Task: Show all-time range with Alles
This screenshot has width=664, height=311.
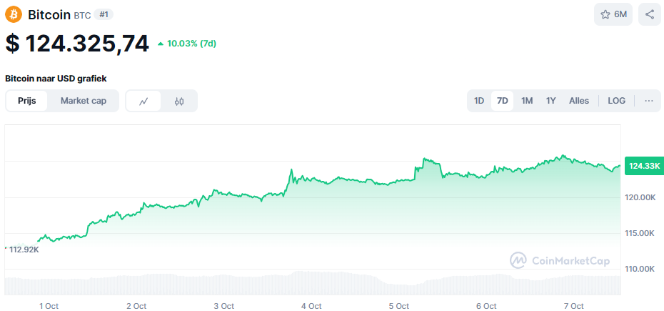Action: [x=579, y=101]
